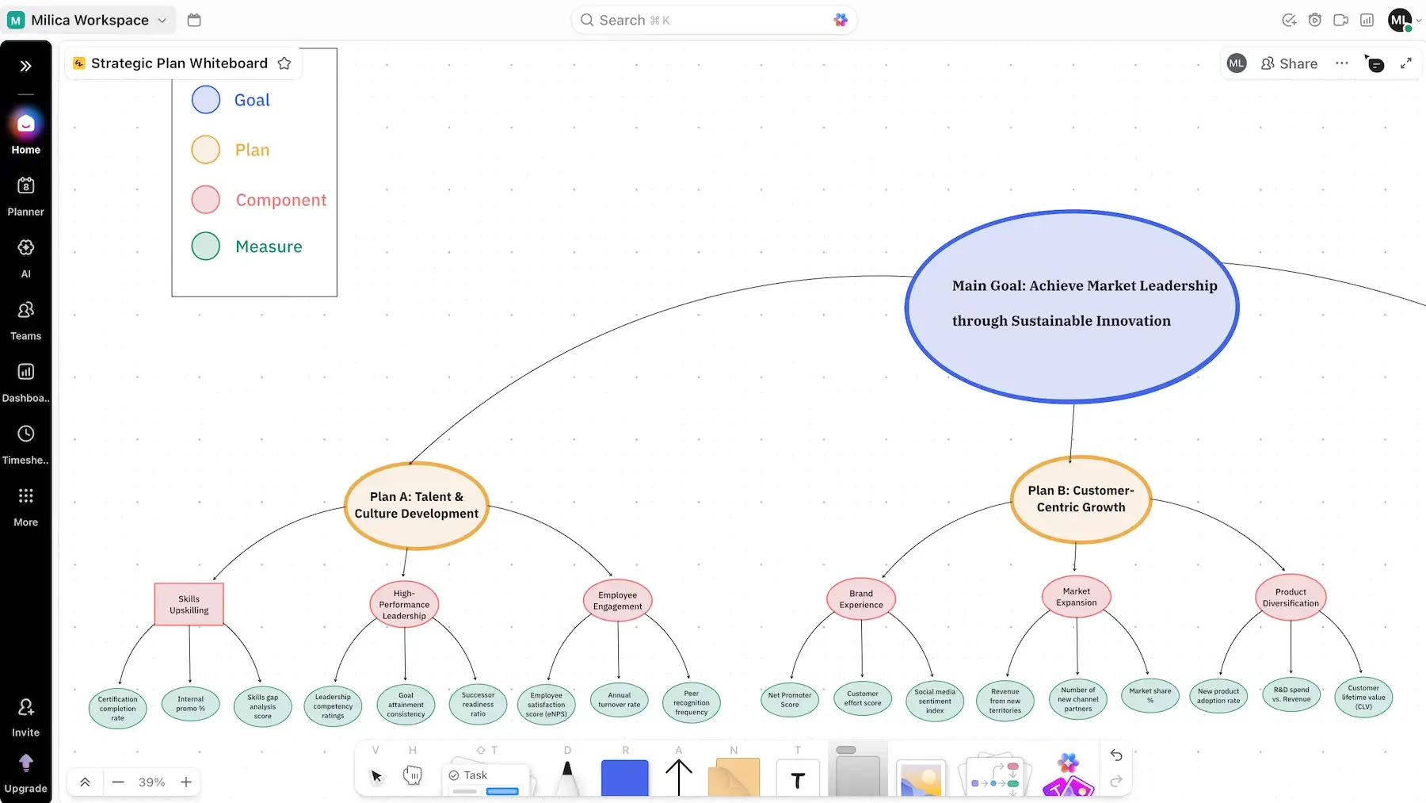
Task: Open the More apps grid icon
Action: pyautogui.click(x=25, y=507)
